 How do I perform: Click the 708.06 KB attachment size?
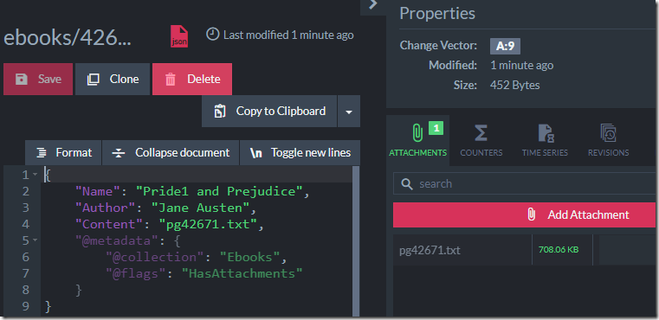click(x=559, y=250)
